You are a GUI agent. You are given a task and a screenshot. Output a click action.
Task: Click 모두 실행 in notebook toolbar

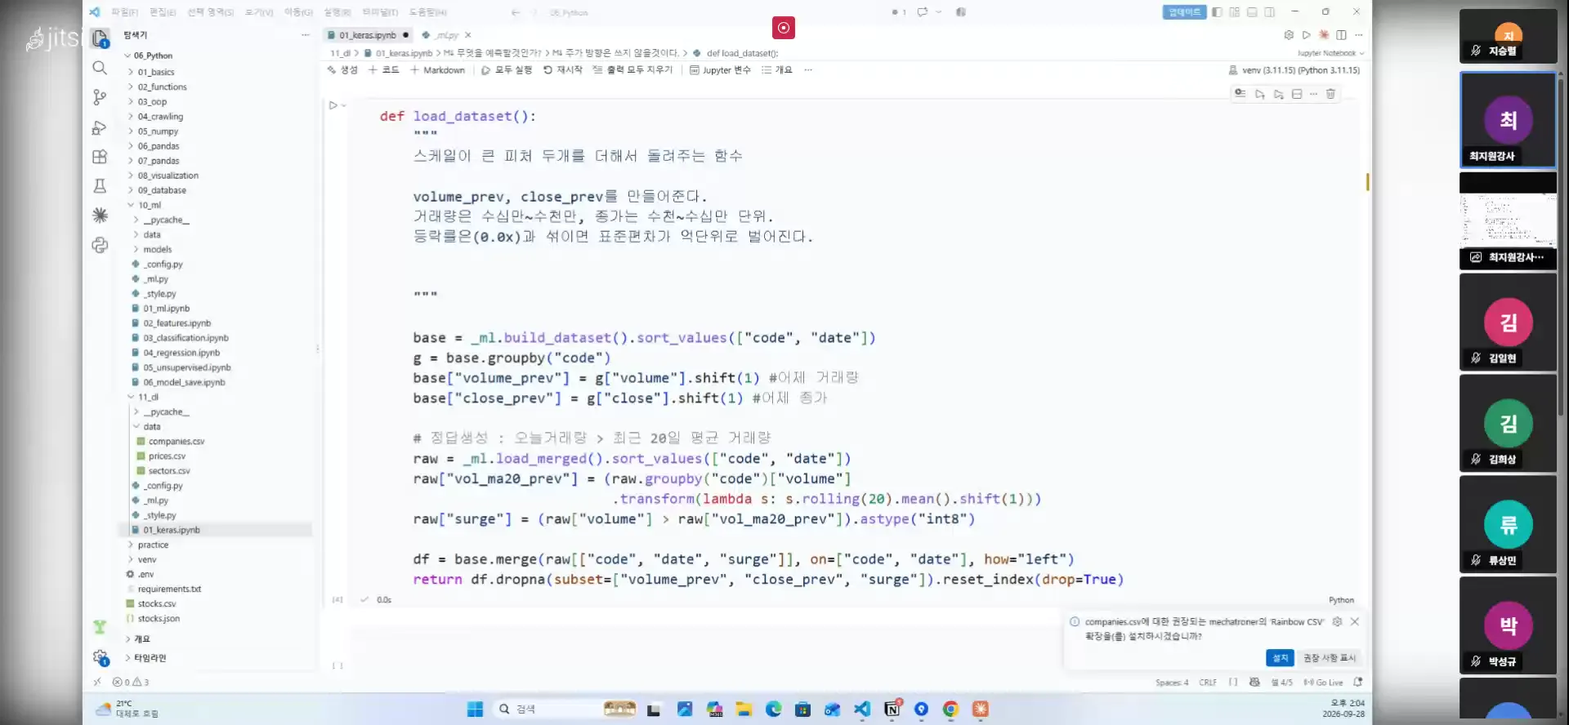click(x=507, y=70)
